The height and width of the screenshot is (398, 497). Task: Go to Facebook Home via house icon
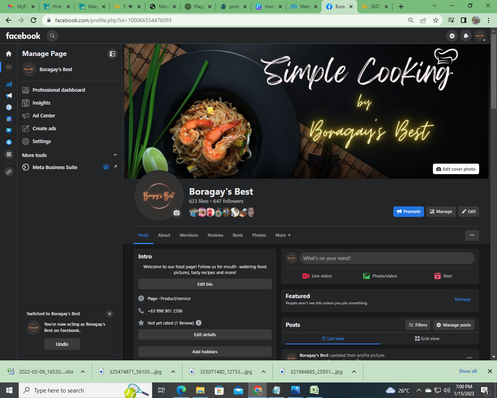click(x=9, y=54)
